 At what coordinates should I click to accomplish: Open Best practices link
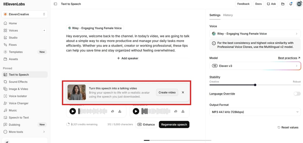tap(289, 58)
